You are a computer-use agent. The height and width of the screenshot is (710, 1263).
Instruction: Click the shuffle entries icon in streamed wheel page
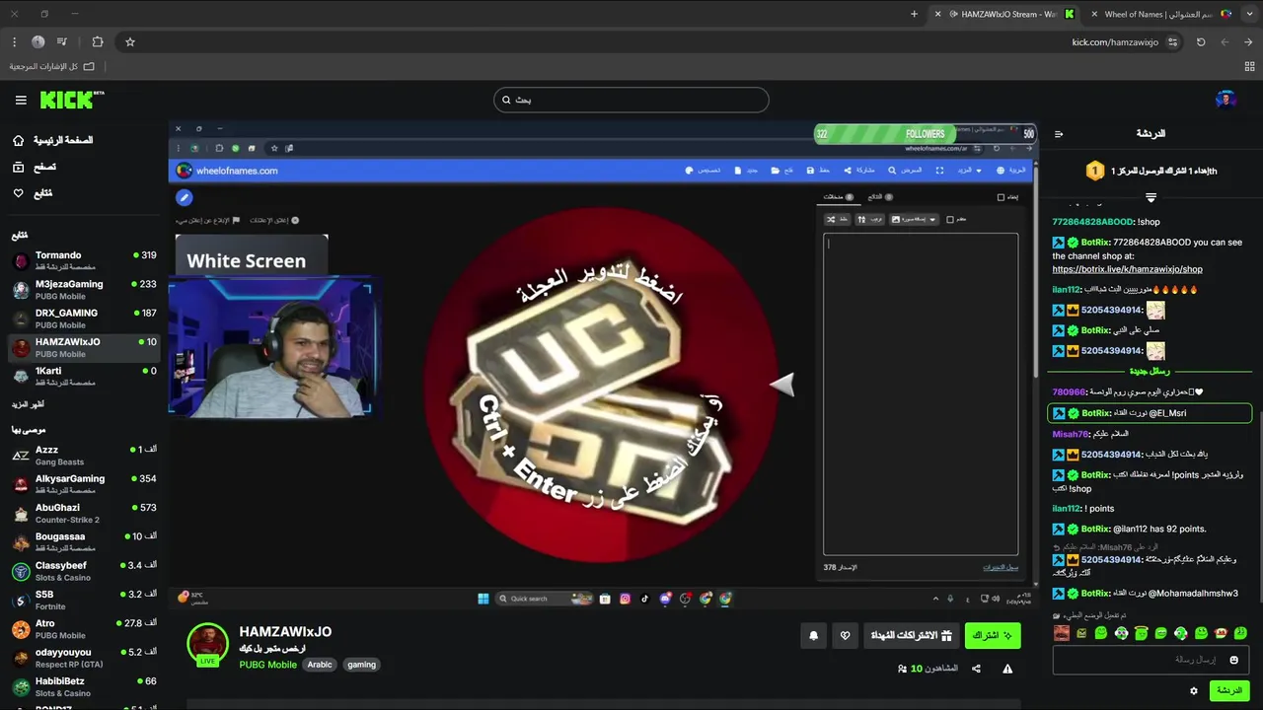(x=837, y=219)
